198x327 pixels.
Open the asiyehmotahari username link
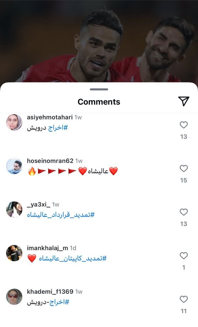pyautogui.click(x=50, y=117)
